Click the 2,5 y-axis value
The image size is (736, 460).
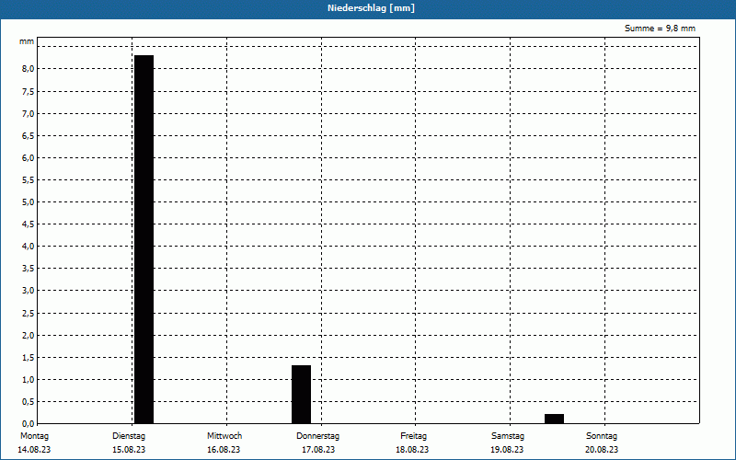29,313
